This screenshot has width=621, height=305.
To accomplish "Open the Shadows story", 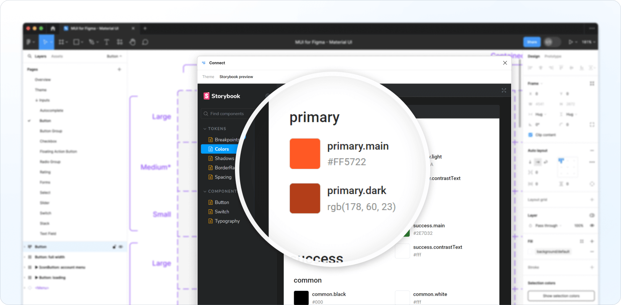I will point(221,159).
